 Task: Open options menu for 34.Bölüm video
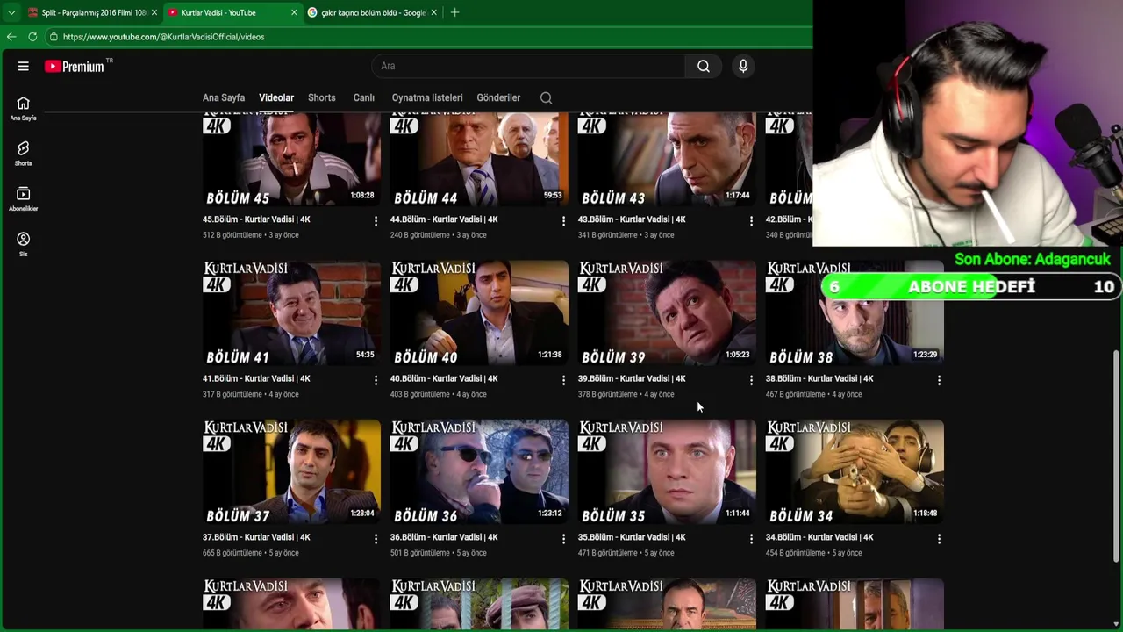939,539
